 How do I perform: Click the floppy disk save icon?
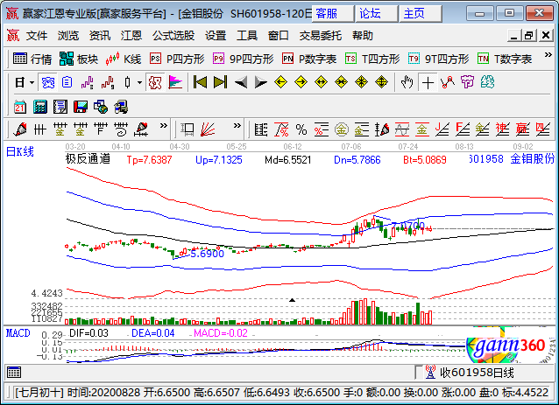(x=81, y=107)
